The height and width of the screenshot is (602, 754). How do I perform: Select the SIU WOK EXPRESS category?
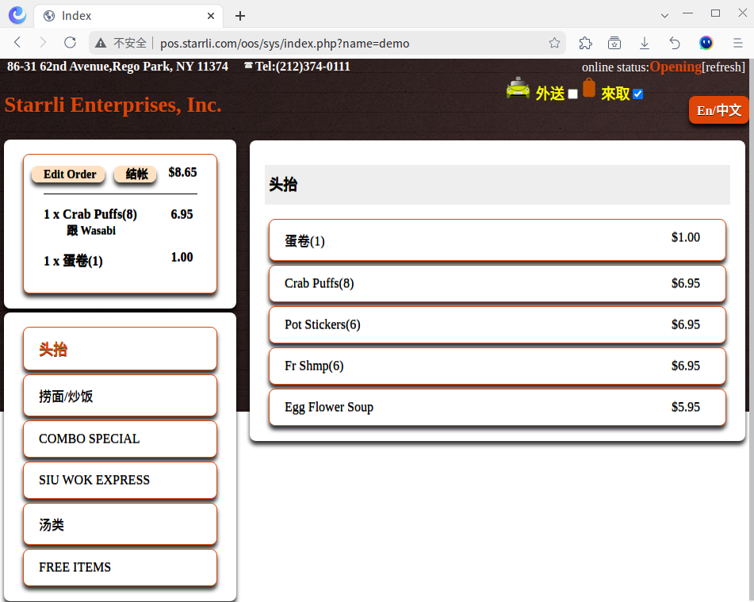120,480
